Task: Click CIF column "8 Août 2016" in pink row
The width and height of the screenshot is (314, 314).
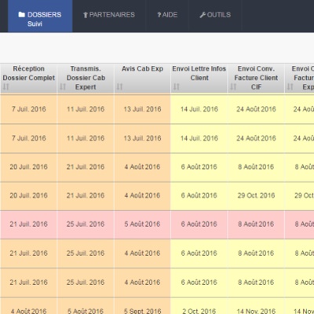Action: tap(256, 225)
